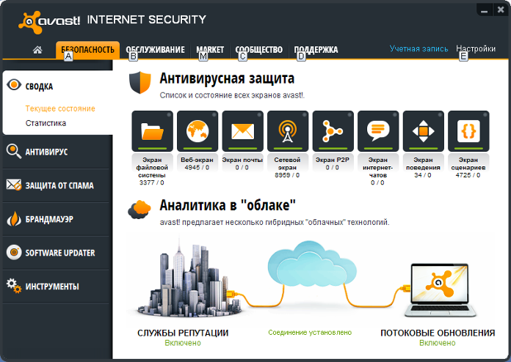Open the ПОДДЕРЖКА tab
The height and width of the screenshot is (362, 511).
(316, 50)
